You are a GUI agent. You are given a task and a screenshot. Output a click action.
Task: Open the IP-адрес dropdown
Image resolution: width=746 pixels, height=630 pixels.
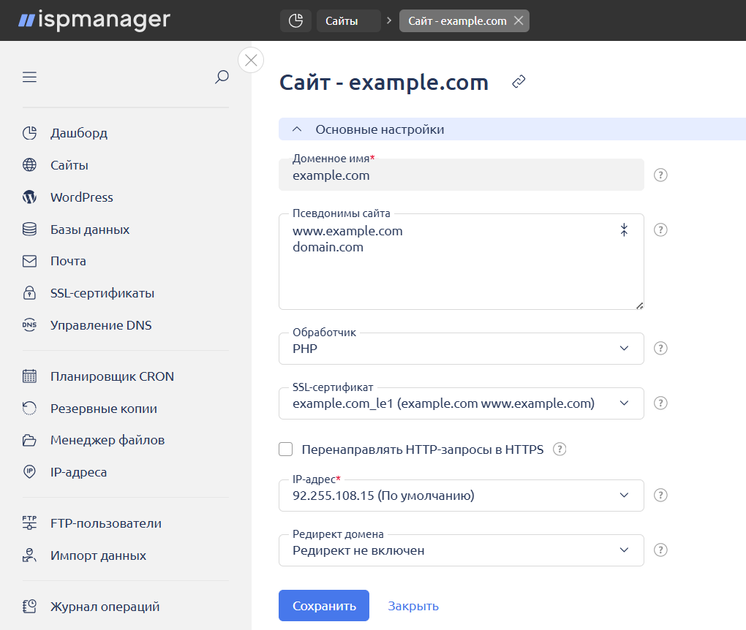(461, 496)
